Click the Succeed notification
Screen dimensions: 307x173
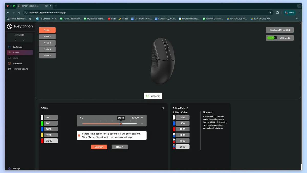(153, 96)
